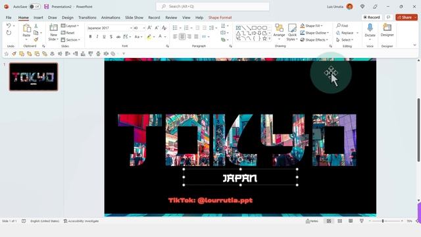This screenshot has width=421, height=237.
Task: Open Notes pane from status bar
Action: click(x=312, y=221)
